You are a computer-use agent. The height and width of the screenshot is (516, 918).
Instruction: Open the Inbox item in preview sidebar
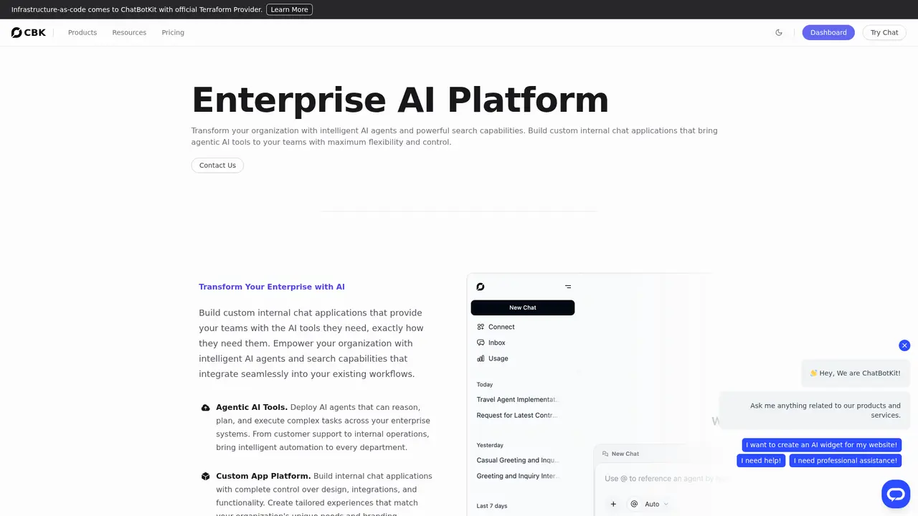coord(491,343)
